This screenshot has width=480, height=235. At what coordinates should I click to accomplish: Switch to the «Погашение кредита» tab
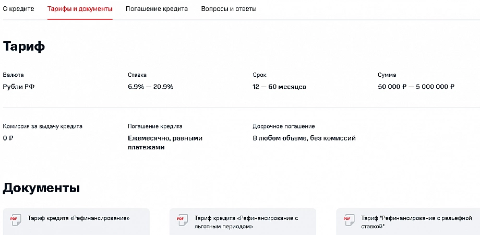pos(157,9)
